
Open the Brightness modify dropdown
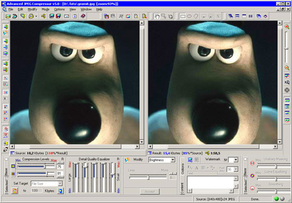click(x=173, y=160)
